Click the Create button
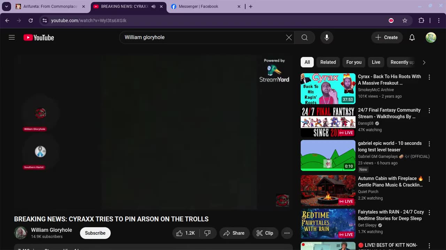446x250 pixels. pos(387,37)
